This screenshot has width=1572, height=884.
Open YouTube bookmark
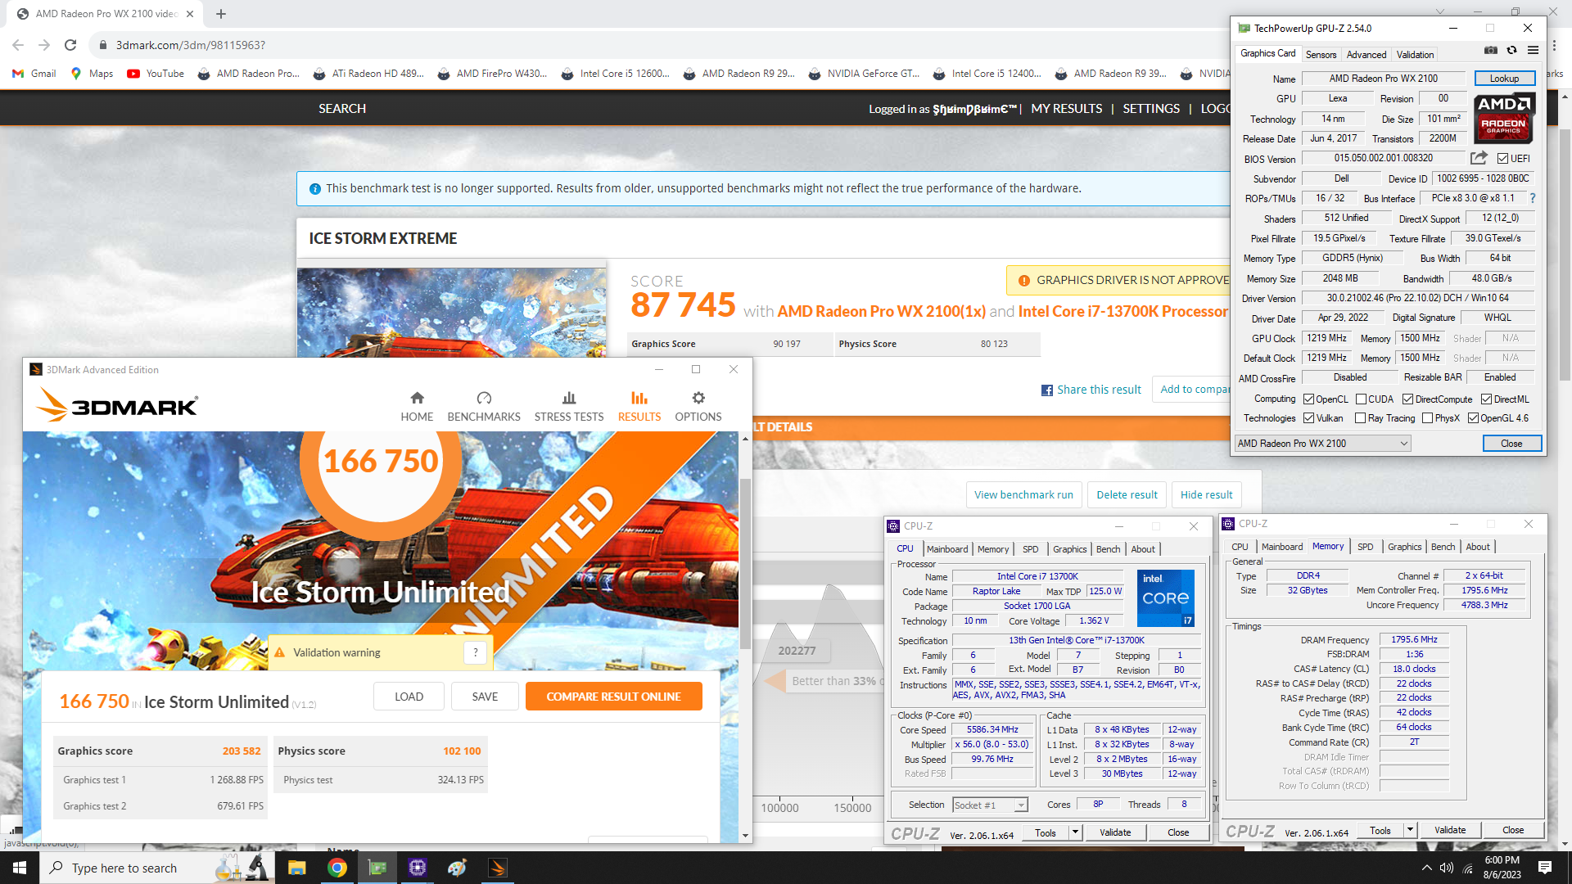156,74
